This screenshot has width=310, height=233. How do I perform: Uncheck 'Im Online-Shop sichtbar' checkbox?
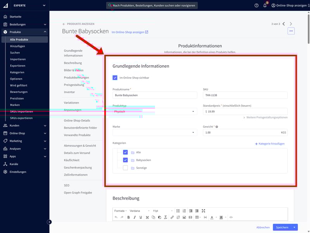coord(115,78)
